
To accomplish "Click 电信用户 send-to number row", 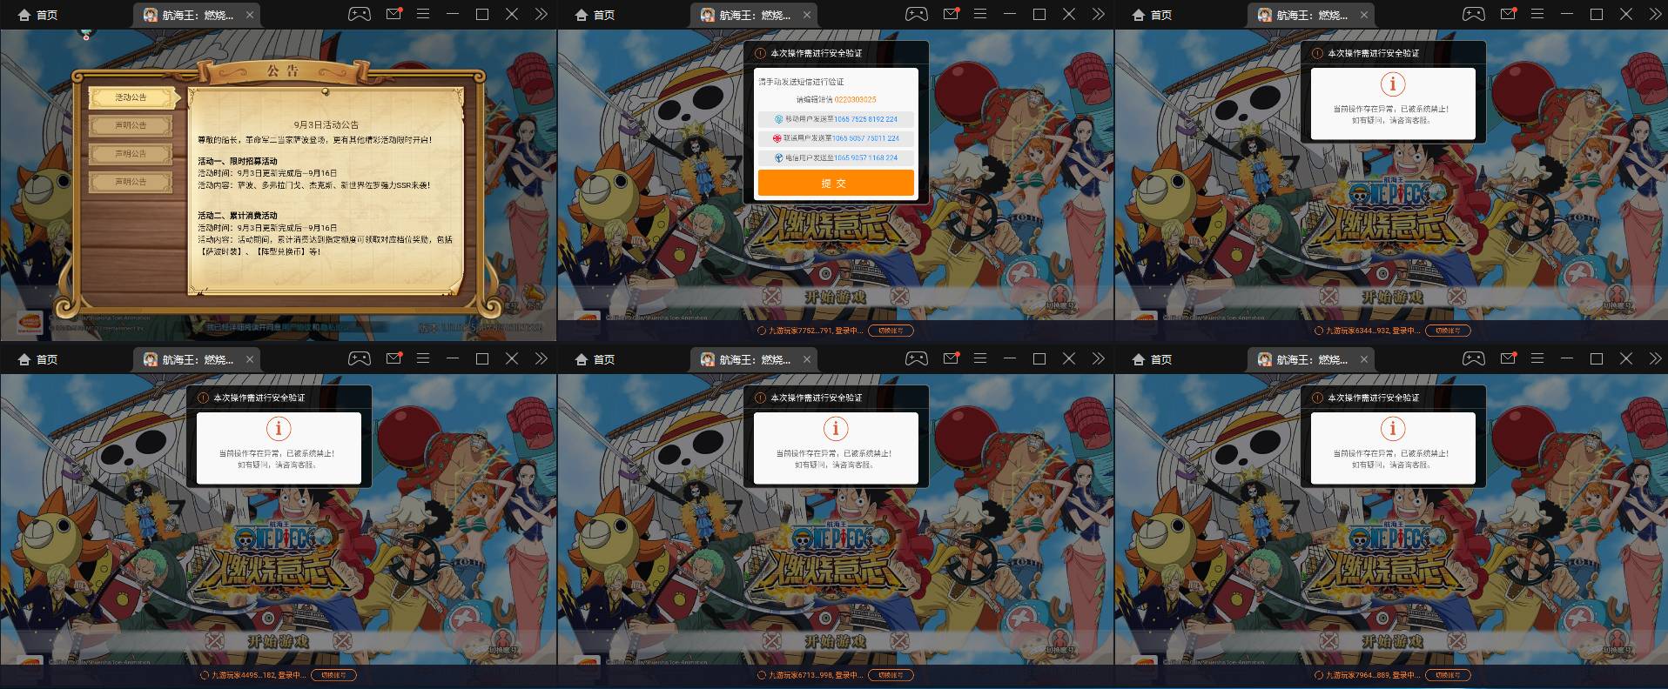I will (x=835, y=157).
